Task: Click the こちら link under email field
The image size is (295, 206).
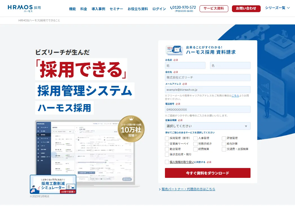Action: click(235, 96)
